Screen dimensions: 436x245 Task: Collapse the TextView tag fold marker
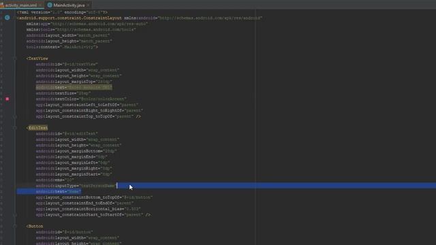click(15, 59)
